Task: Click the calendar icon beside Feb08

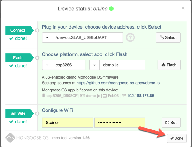Action: pyautogui.click(x=105, y=96)
